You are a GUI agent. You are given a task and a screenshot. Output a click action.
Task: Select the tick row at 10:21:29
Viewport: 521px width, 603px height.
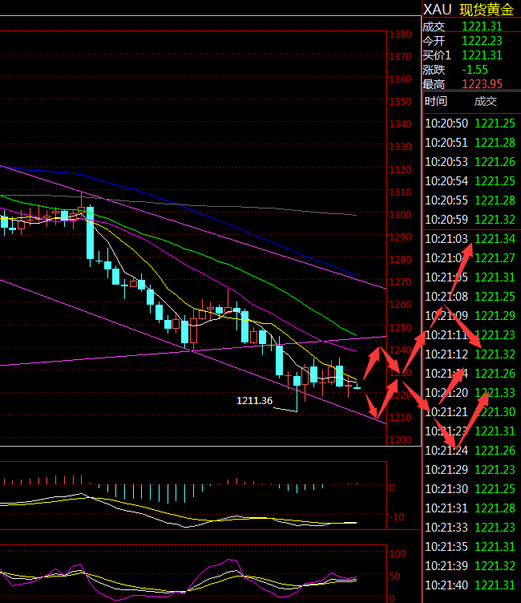tap(470, 470)
